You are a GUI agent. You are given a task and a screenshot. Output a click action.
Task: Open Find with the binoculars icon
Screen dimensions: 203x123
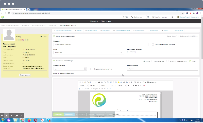[x=99, y=82]
